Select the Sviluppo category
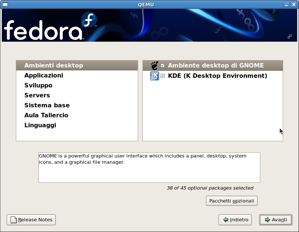Screen dimensions: 299x232 coord(77,85)
